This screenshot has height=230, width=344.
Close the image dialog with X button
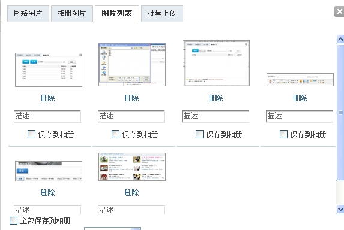[x=339, y=11]
